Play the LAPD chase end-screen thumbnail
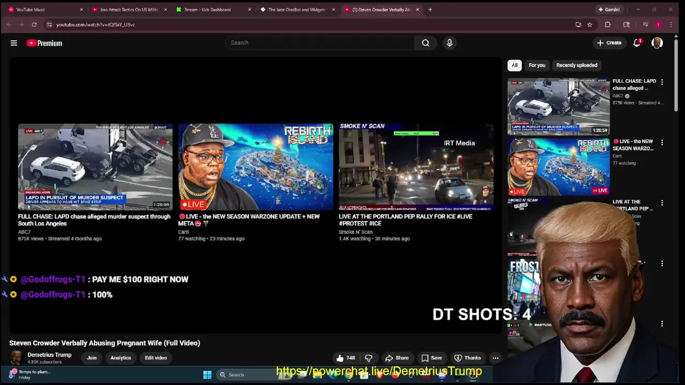The image size is (685, 385). click(95, 167)
